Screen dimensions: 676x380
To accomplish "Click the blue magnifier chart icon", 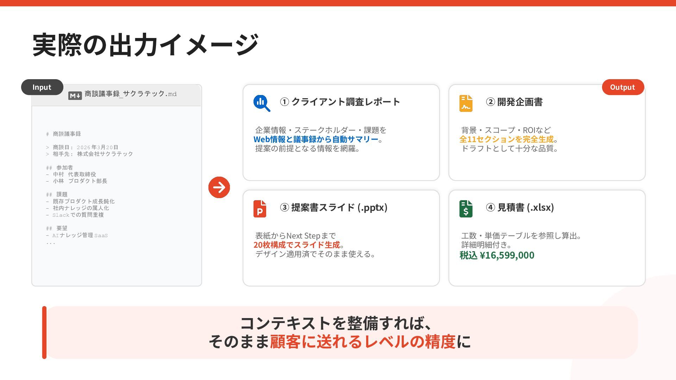I will pyautogui.click(x=261, y=103).
